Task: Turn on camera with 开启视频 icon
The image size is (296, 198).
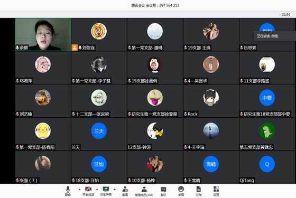Action: point(88,191)
